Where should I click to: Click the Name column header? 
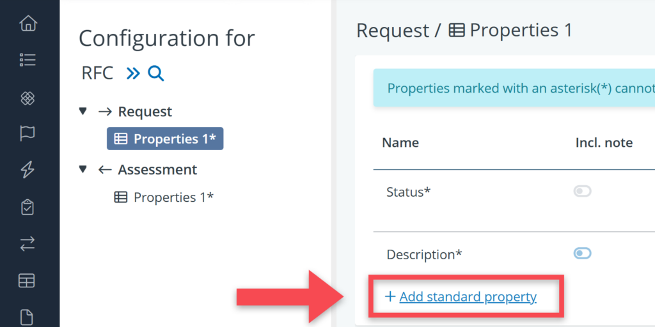[x=400, y=142]
